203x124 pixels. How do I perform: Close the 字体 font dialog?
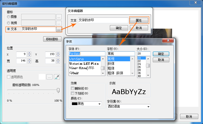pos(168,40)
